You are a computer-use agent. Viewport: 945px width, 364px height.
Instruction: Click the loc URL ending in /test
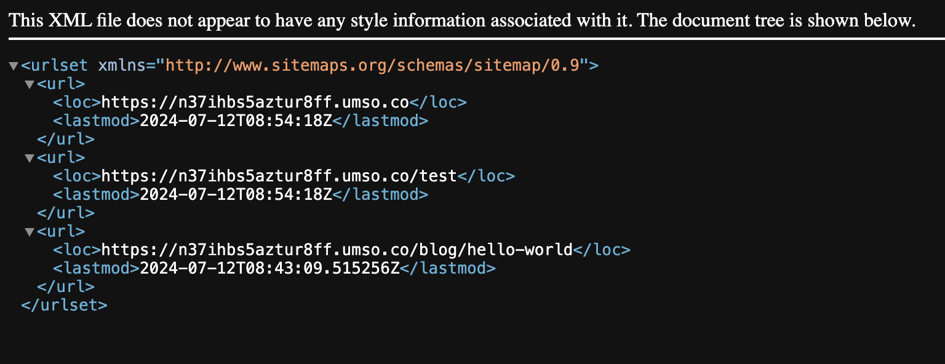(x=279, y=176)
